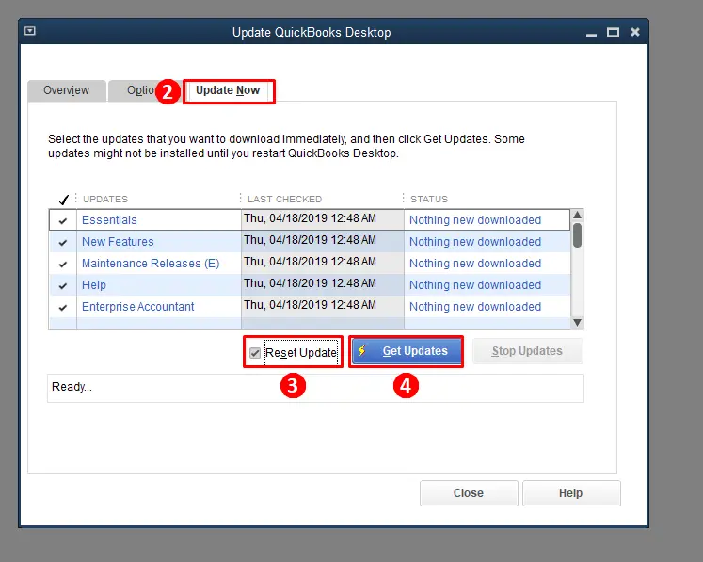The height and width of the screenshot is (562, 703).
Task: Click the lightning bolt icon on Get Updates
Action: tap(362, 350)
